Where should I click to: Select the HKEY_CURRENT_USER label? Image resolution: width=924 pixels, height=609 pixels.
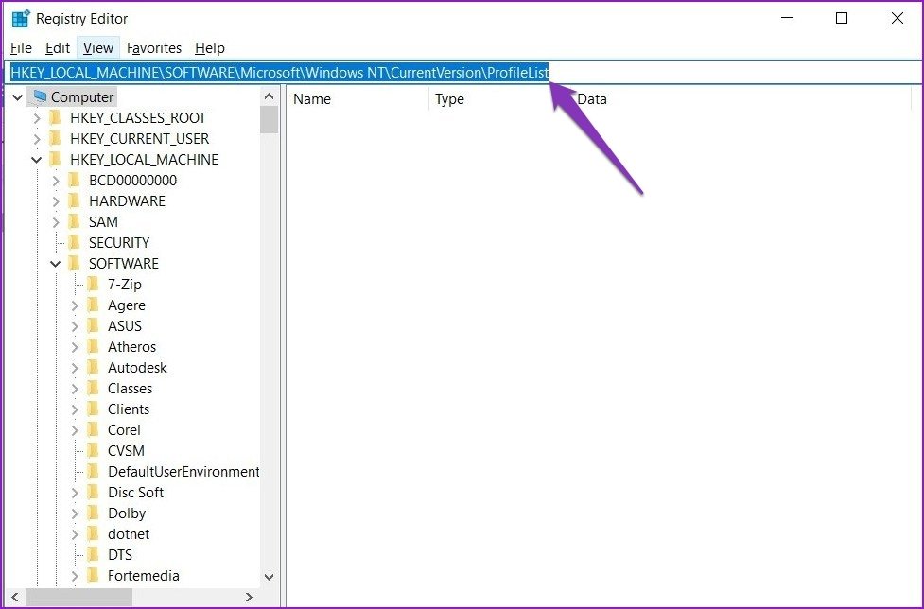[x=140, y=138]
